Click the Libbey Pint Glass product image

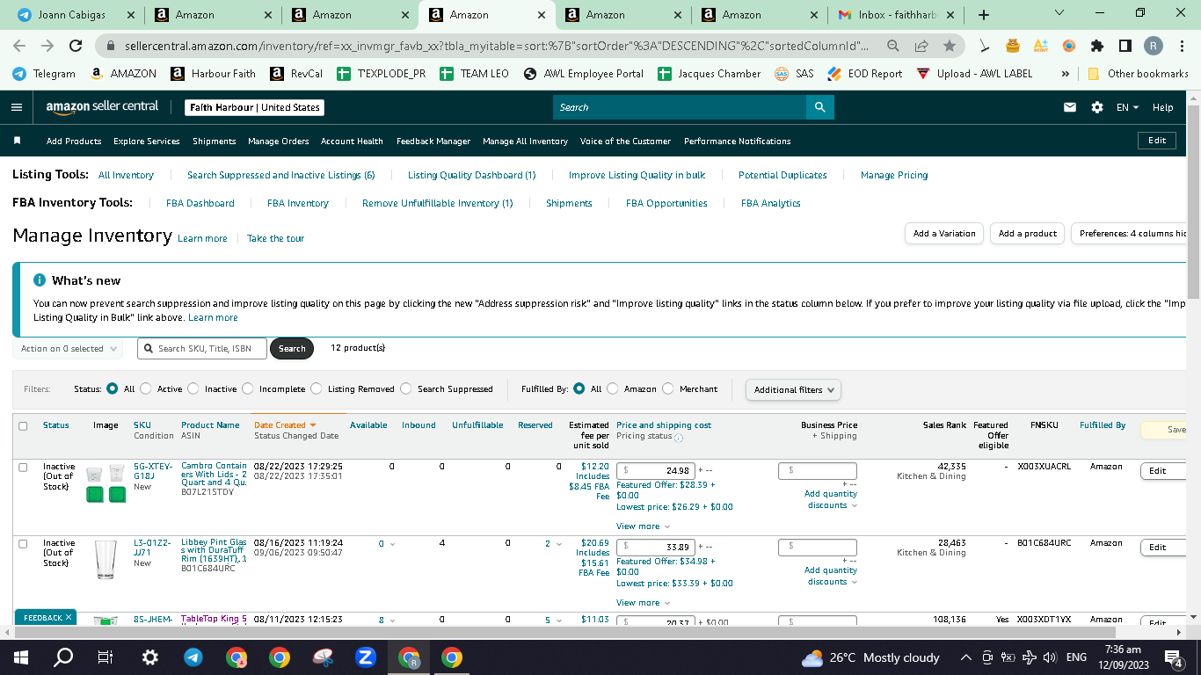tap(106, 560)
